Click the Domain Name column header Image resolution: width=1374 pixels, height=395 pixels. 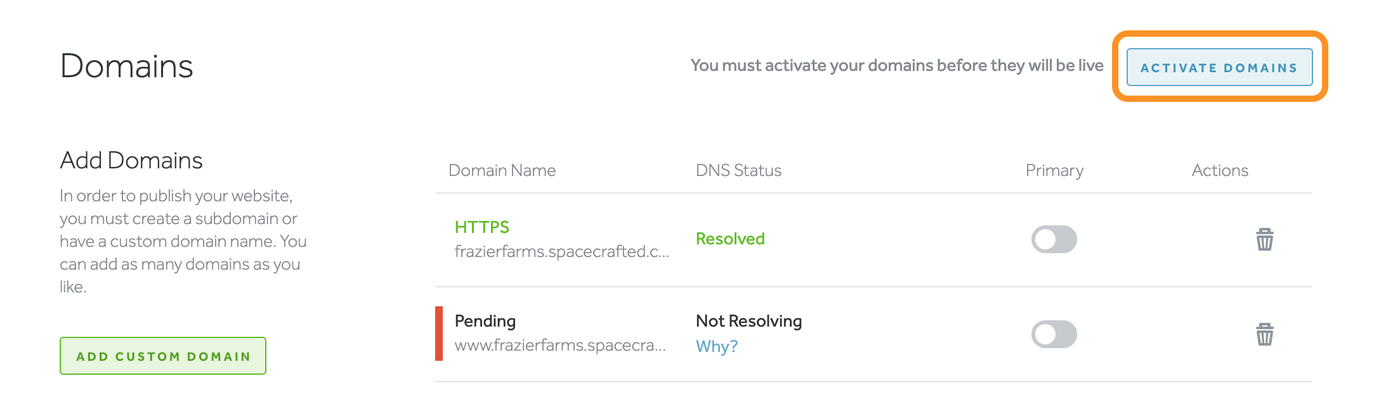click(502, 170)
